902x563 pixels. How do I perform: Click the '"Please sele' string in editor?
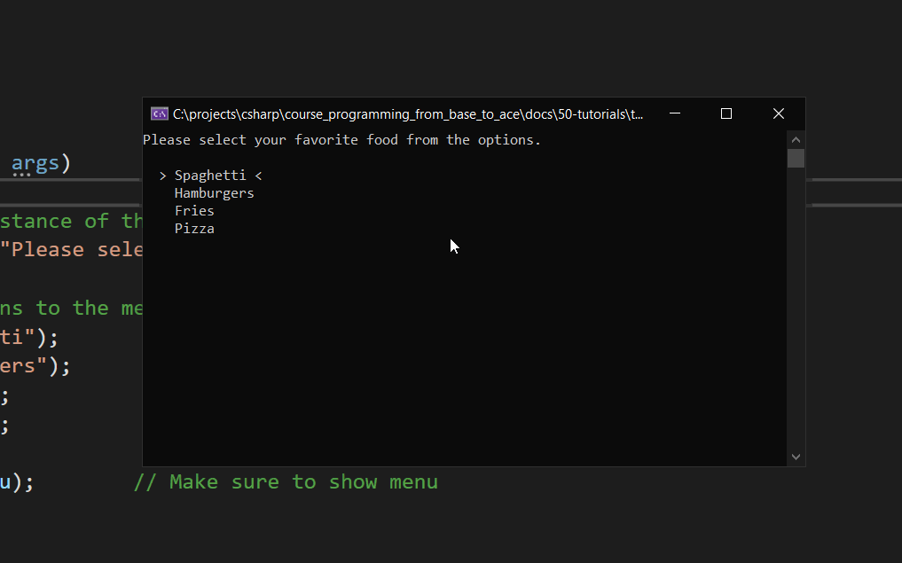[71, 250]
